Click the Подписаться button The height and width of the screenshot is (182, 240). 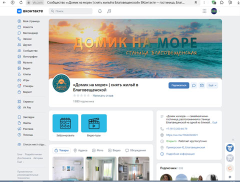[x=179, y=85]
